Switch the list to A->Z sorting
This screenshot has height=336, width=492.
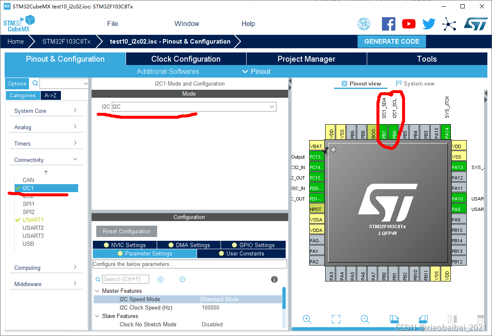coord(50,96)
